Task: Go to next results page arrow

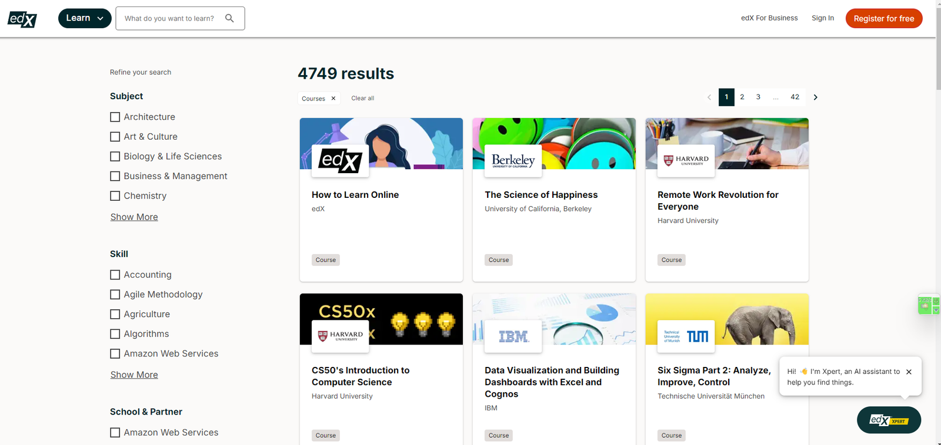Action: (x=815, y=97)
